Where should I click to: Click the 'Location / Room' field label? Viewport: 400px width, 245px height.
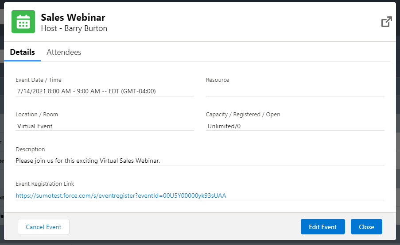(x=37, y=115)
